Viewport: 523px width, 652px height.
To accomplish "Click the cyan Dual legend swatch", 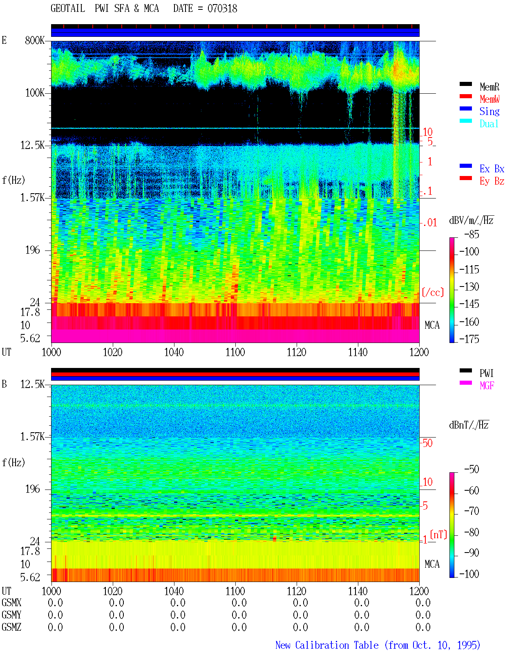I will click(x=466, y=121).
